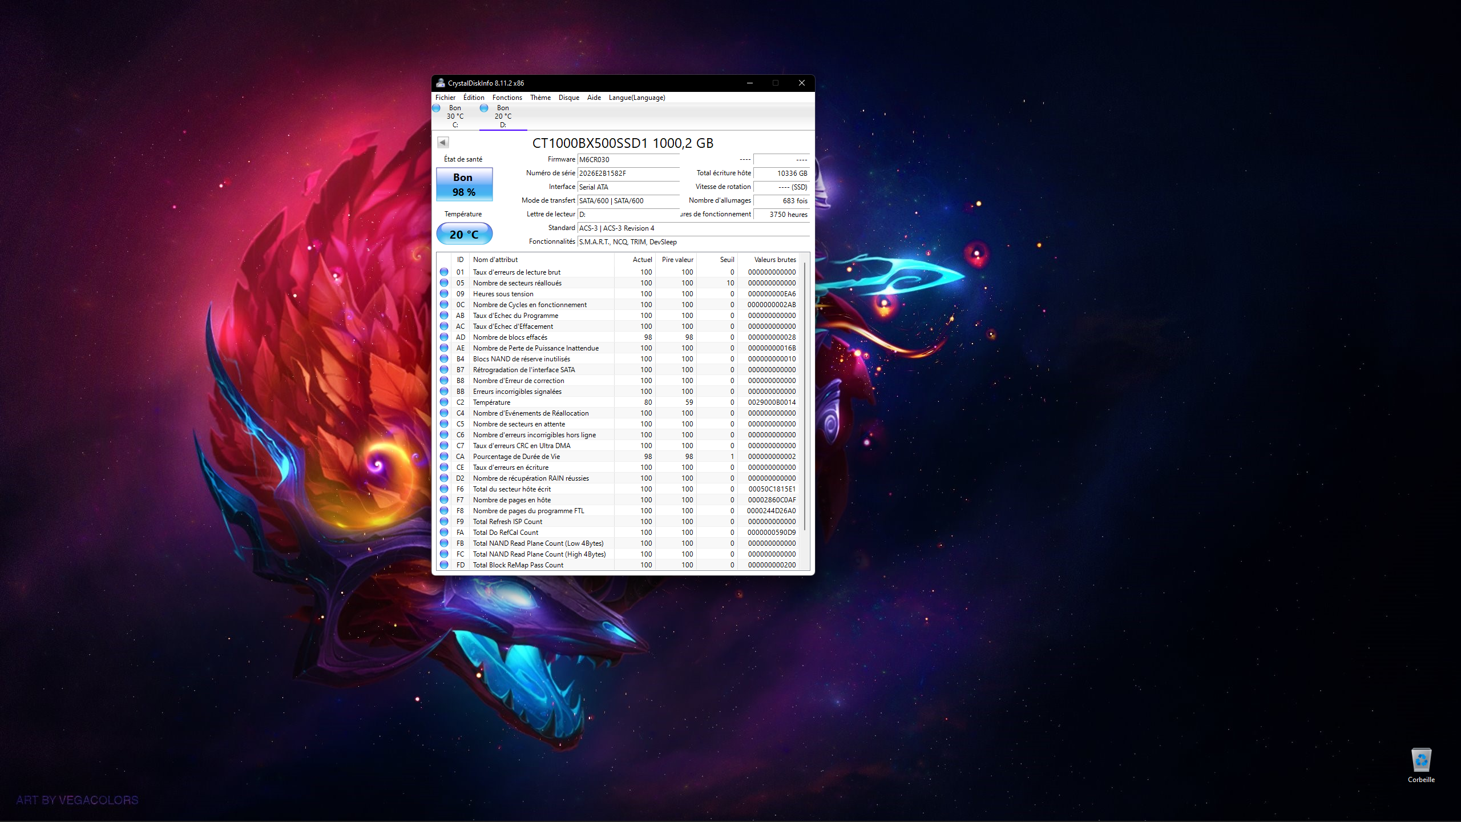Click the Seuil column header
The height and width of the screenshot is (822, 1461).
(x=717, y=259)
